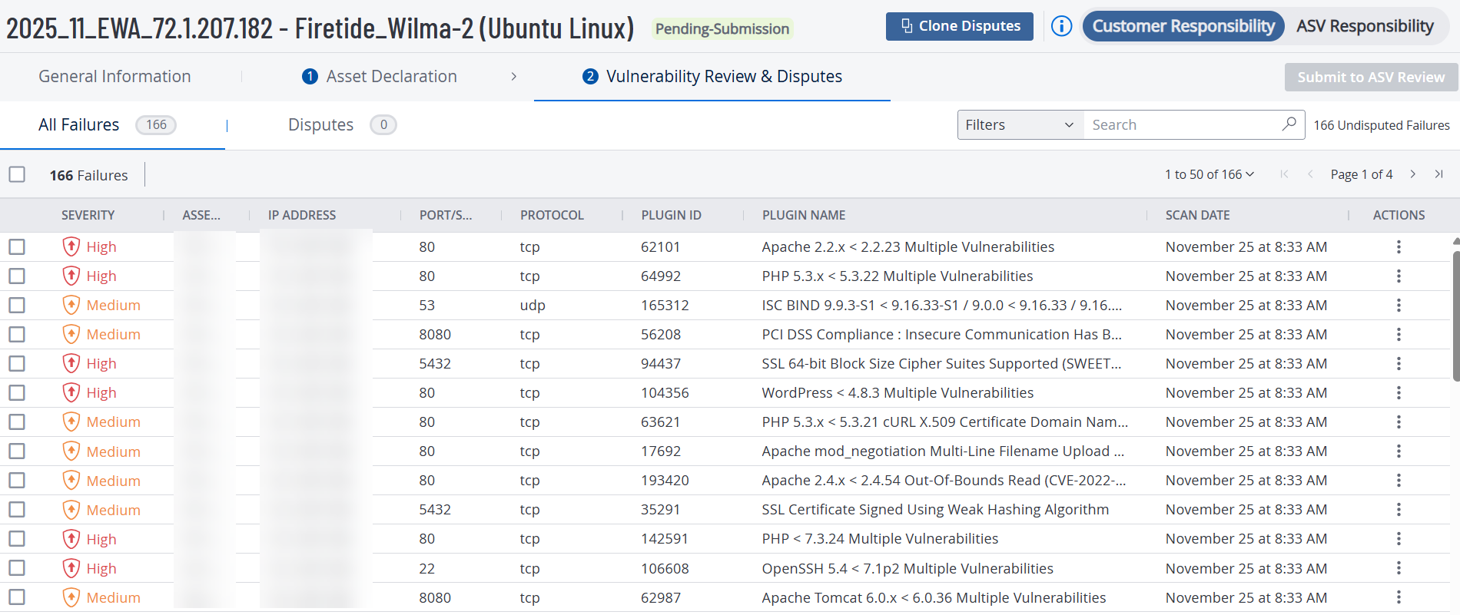1460x615 pixels.
Task: Click the chevron after Asset Declaration
Action: [513, 77]
